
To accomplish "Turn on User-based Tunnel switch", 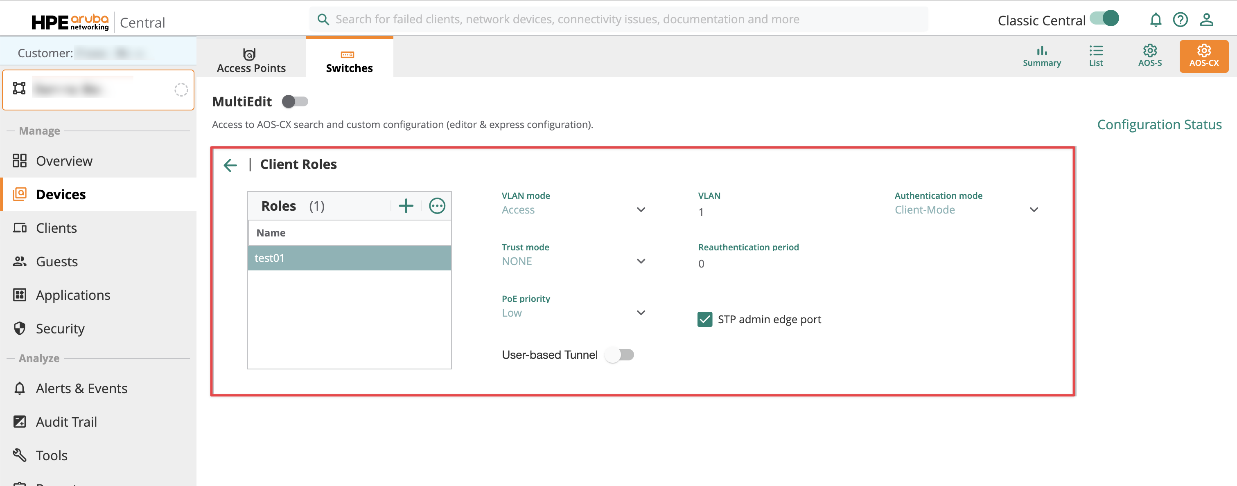I will (x=619, y=355).
